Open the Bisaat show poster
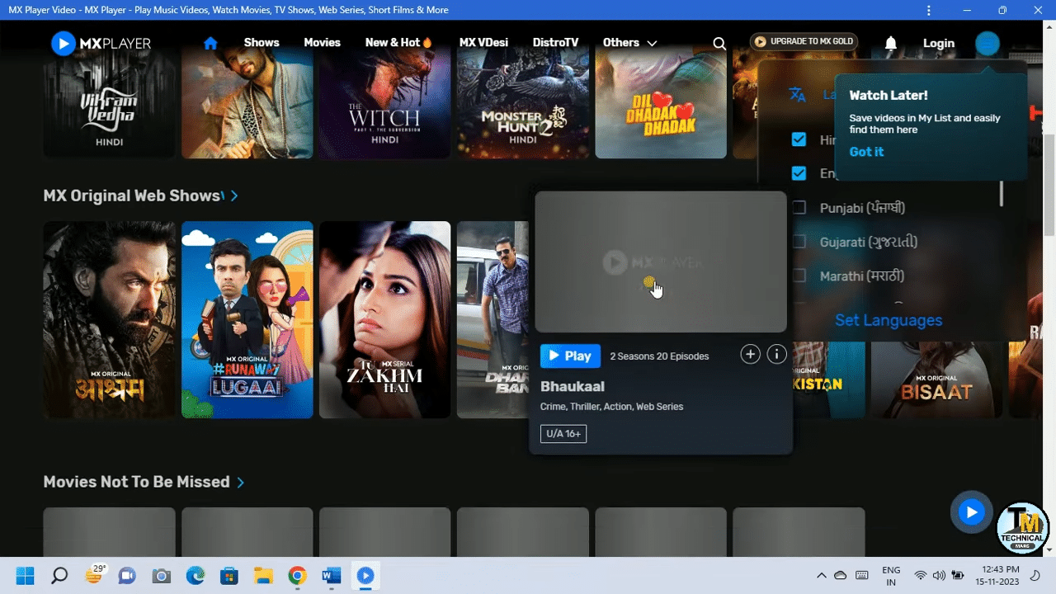 [936, 380]
